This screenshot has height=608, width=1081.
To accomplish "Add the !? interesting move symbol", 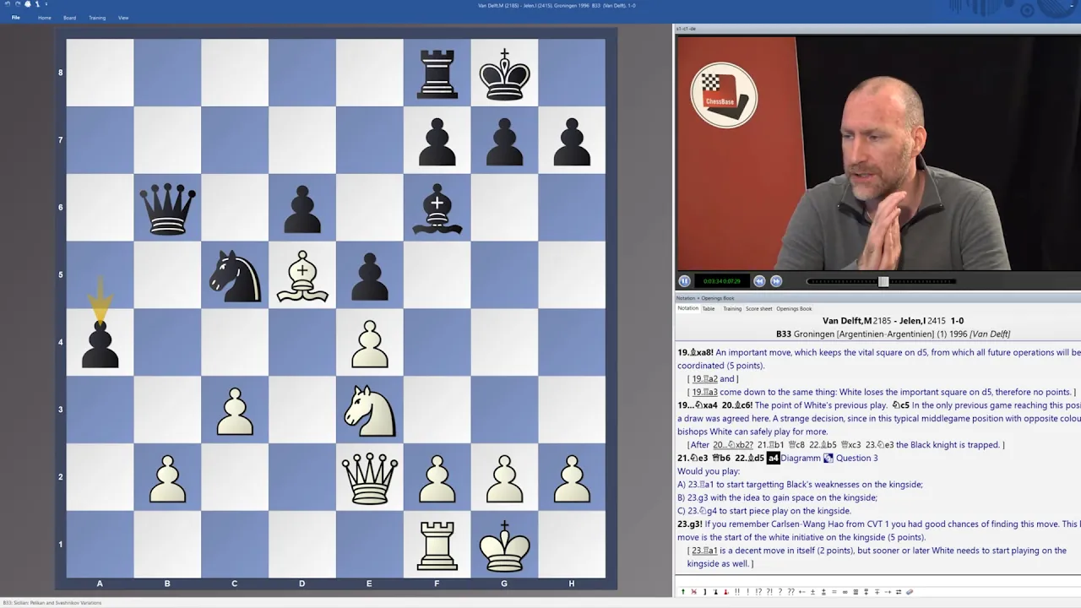I will click(758, 592).
